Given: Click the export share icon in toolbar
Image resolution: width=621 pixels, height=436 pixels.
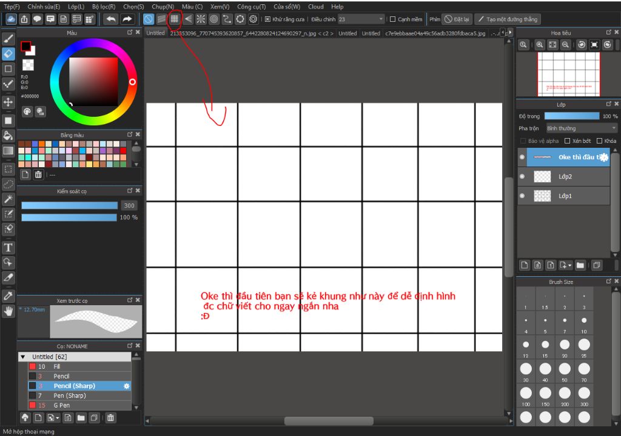Looking at the screenshot, I should [x=24, y=19].
